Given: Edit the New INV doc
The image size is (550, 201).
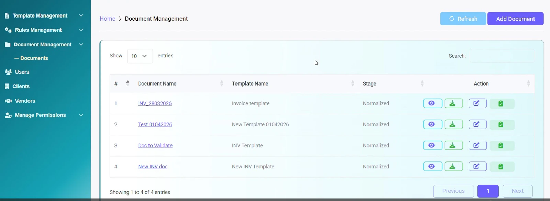Looking at the screenshot, I should click(x=477, y=166).
